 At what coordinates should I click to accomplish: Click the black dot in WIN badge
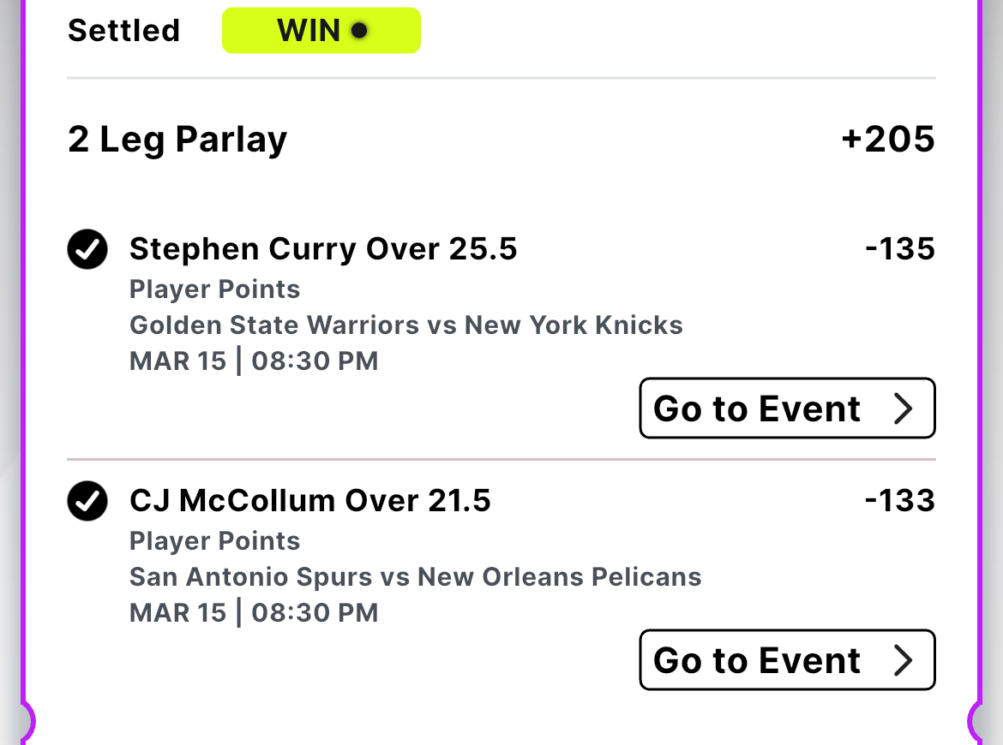[359, 30]
